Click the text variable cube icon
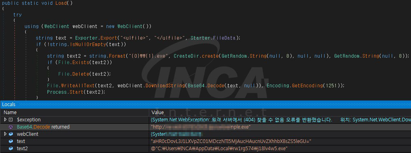Image resolution: width=411 pixels, height=153 pixels. point(11,141)
